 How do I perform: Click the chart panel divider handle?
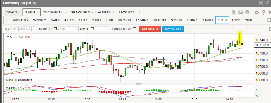pyautogui.click(x=138, y=84)
